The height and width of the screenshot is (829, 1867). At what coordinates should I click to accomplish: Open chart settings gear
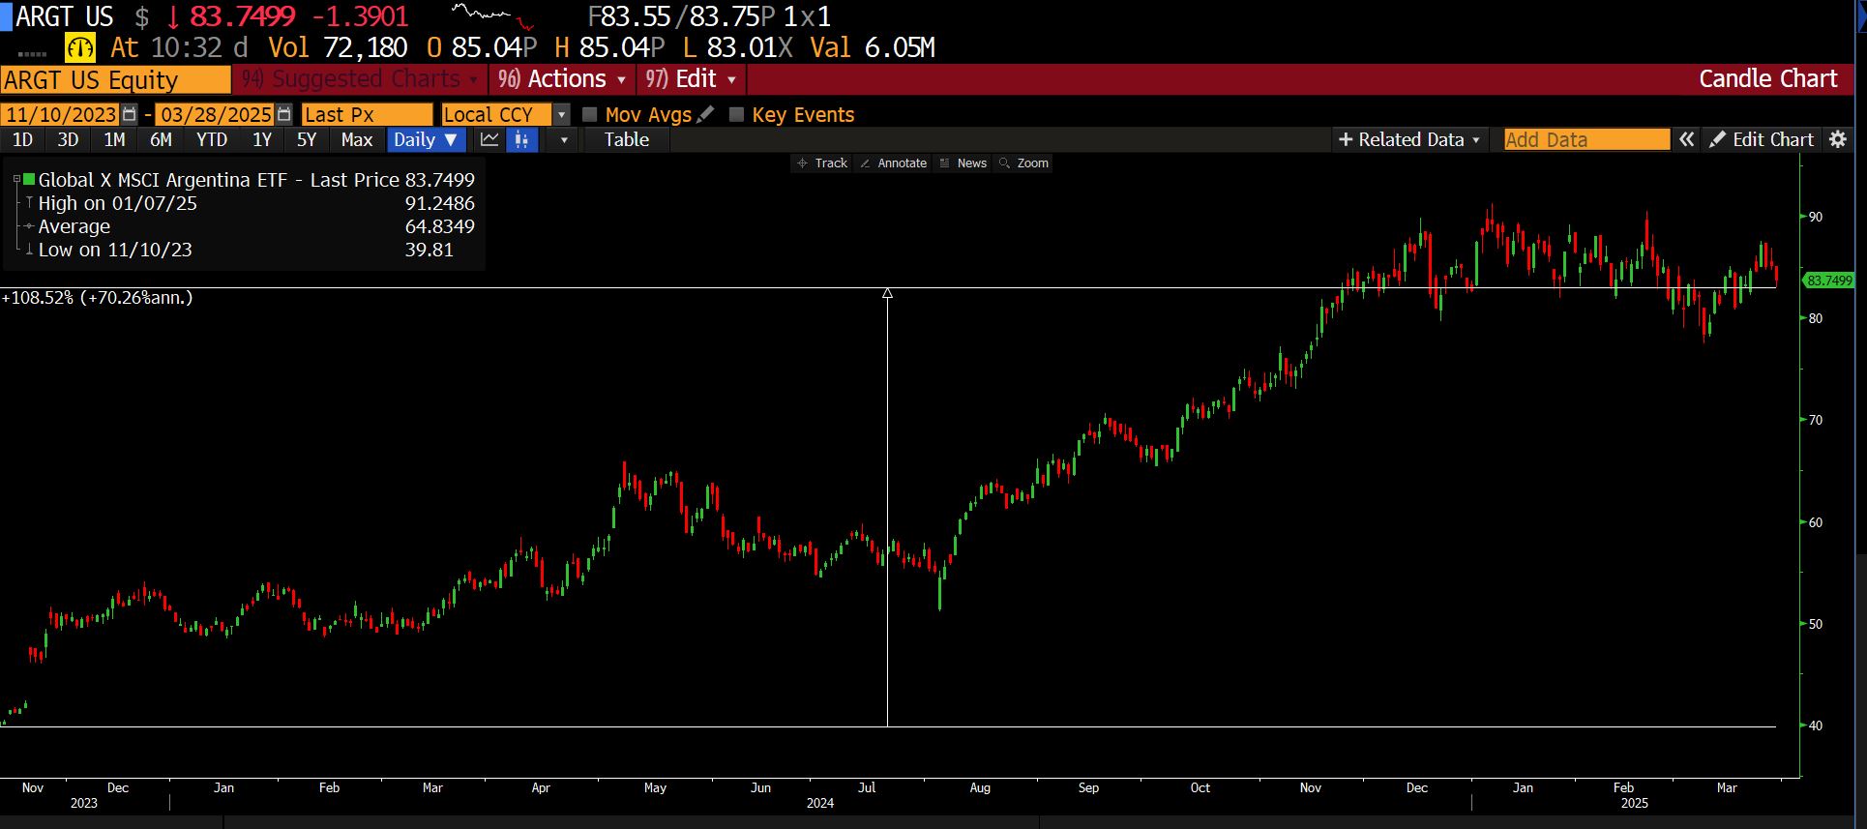[x=1838, y=139]
